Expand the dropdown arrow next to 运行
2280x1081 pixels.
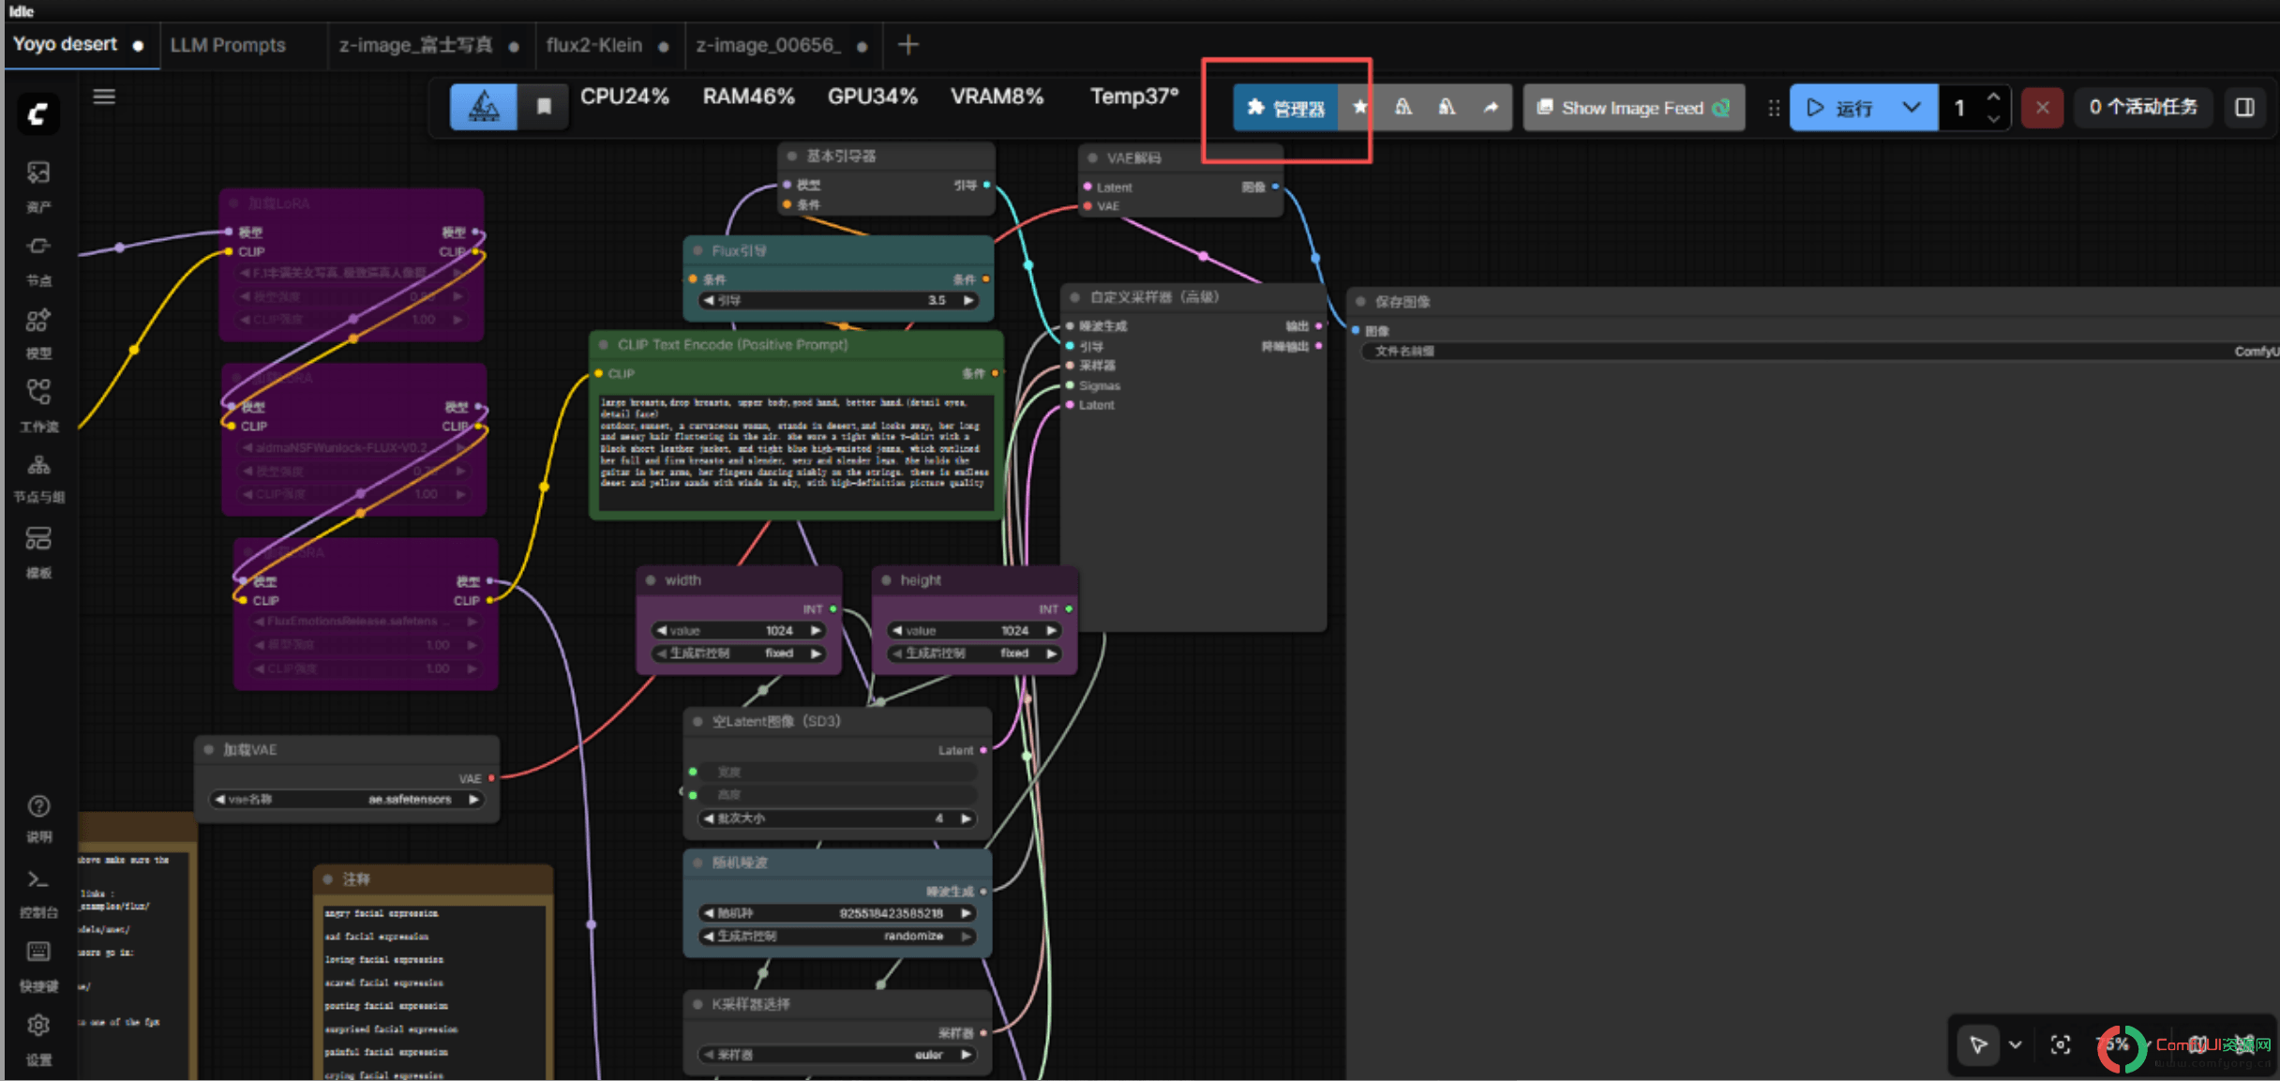click(x=1912, y=107)
